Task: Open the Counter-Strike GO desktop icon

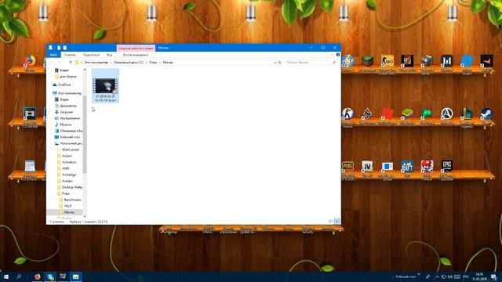Action: (x=387, y=61)
